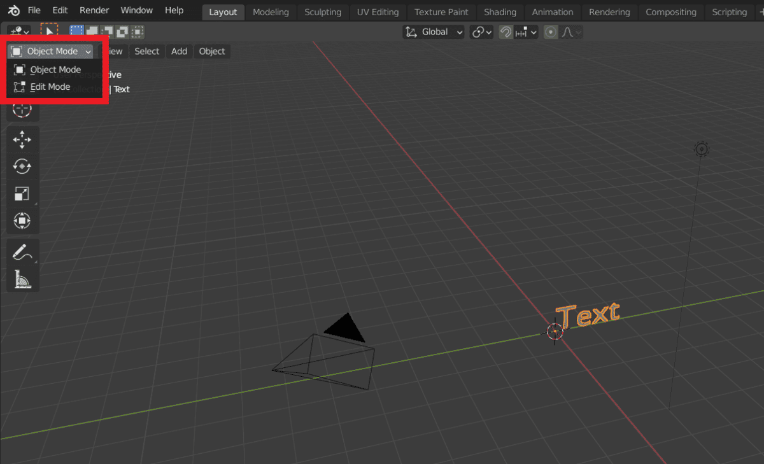
Task: Select the Move tool in the viewport toolbar
Action: click(x=22, y=139)
